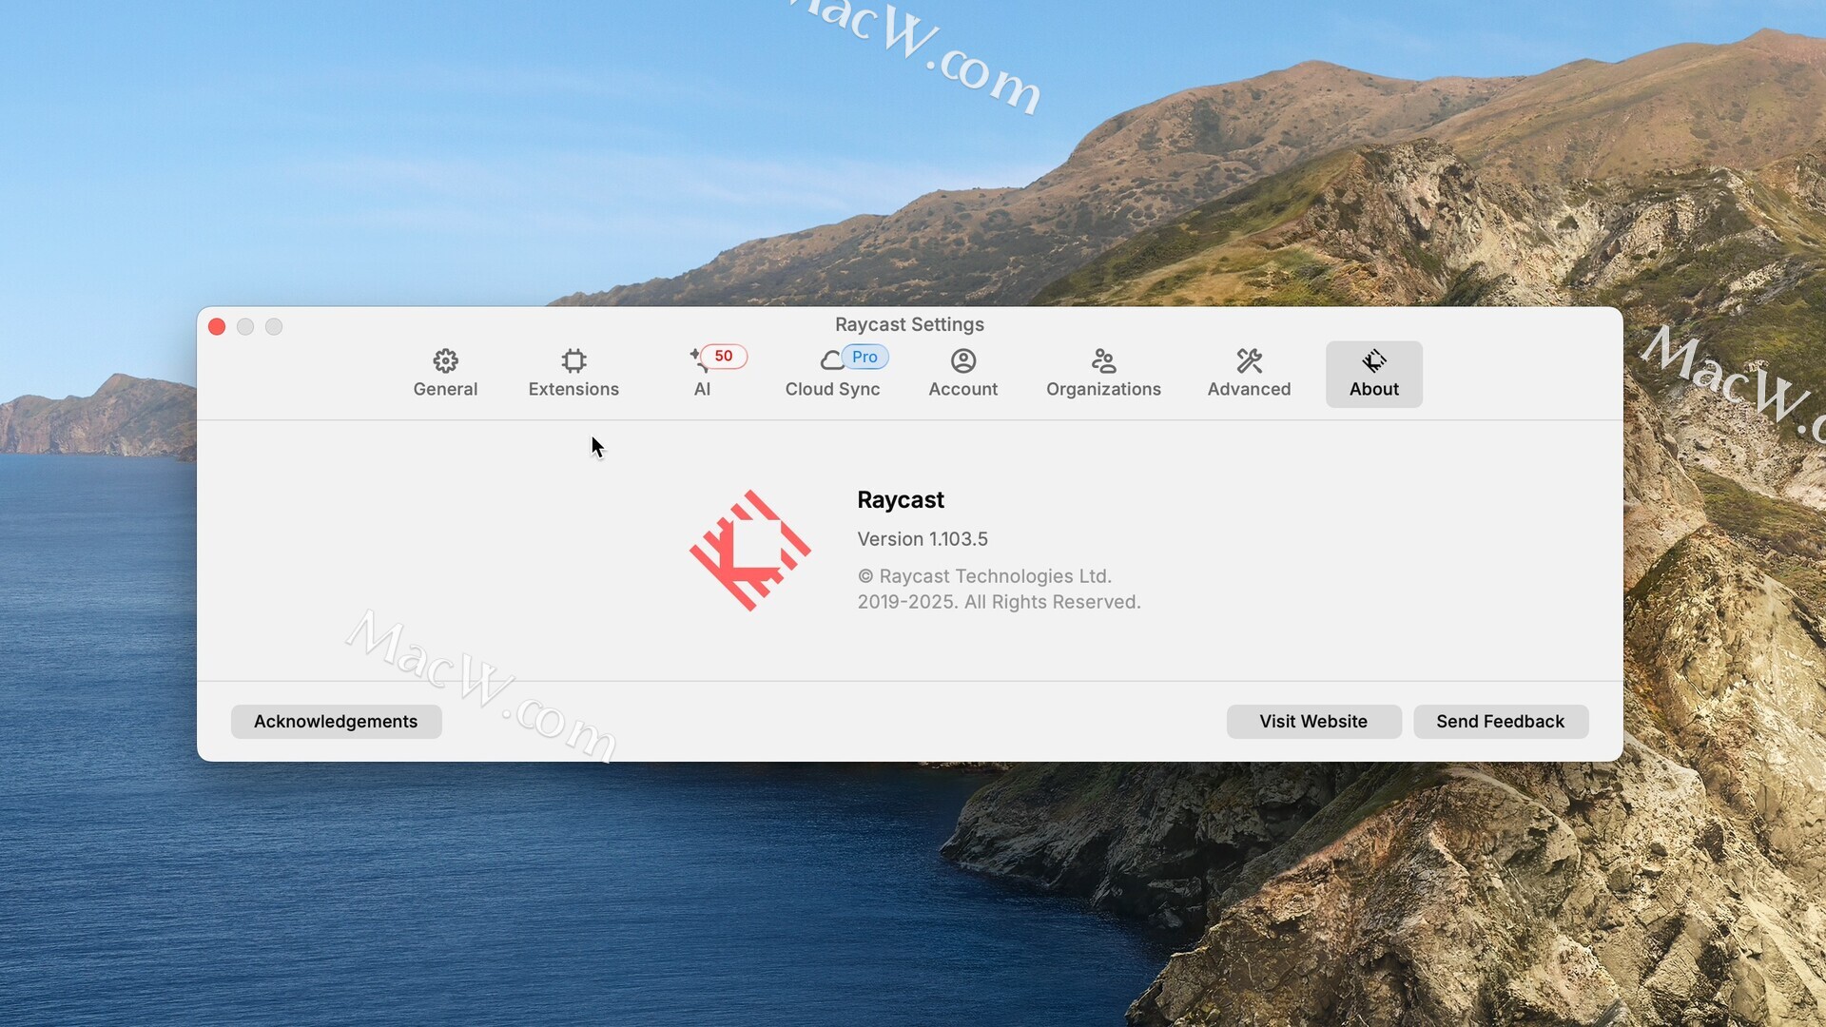1826x1027 pixels.
Task: Click the red 50 badge on AI
Action: [724, 356]
